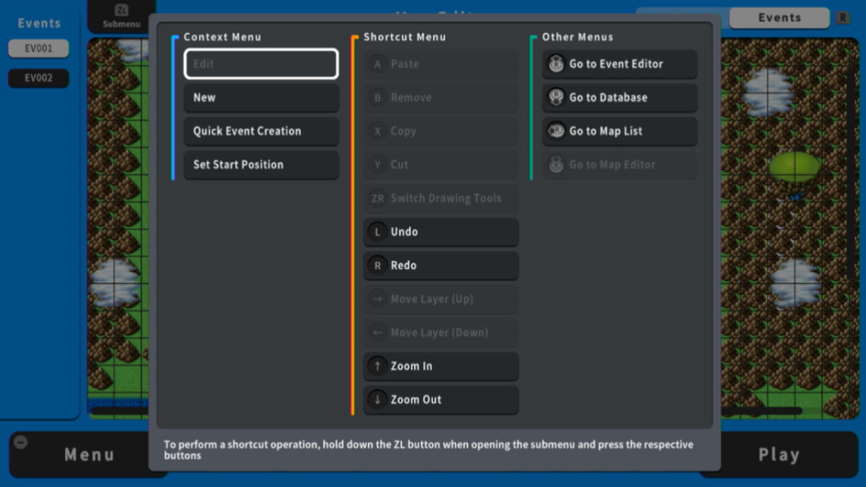This screenshot has width=866, height=487.
Task: Click the L button icon on the Undo shortcut
Action: tap(377, 232)
